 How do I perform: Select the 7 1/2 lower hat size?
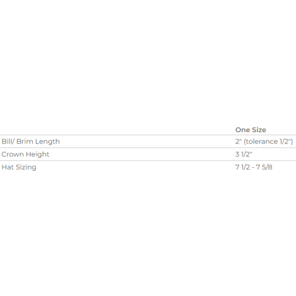pyautogui.click(x=243, y=167)
